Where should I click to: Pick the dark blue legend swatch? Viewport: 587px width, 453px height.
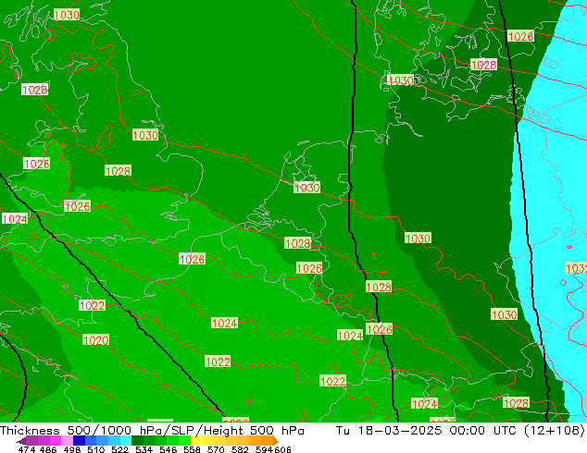(x=79, y=441)
